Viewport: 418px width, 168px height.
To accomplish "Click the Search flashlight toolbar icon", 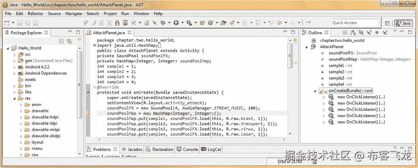I will tap(232, 23).
